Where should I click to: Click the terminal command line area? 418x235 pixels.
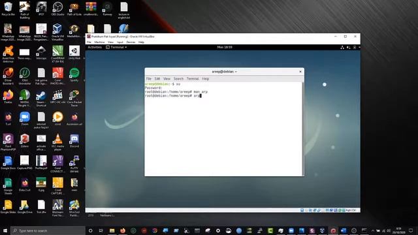[172, 96]
